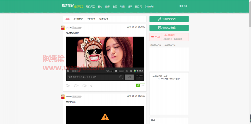Image resolution: width=251 pixels, height=124 pixels.
Task: Click the 我要发笑话 button with the pencil icon
Action: [169, 19]
